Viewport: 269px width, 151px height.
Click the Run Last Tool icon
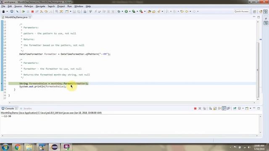tap(141, 11)
